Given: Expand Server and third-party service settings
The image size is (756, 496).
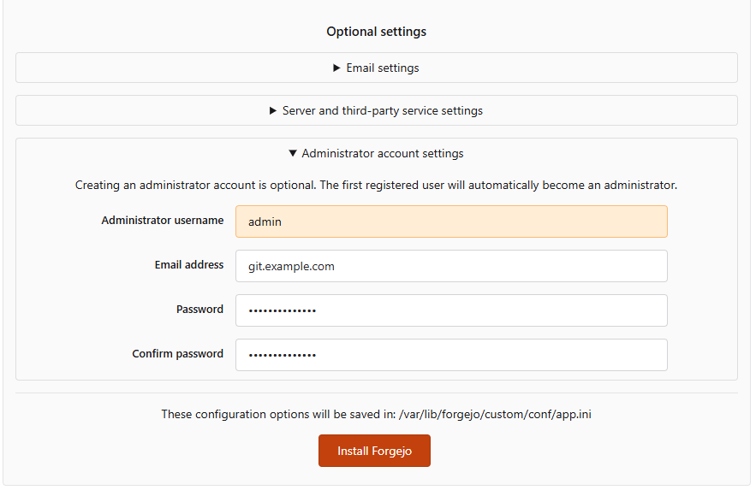Looking at the screenshot, I should [x=376, y=110].
